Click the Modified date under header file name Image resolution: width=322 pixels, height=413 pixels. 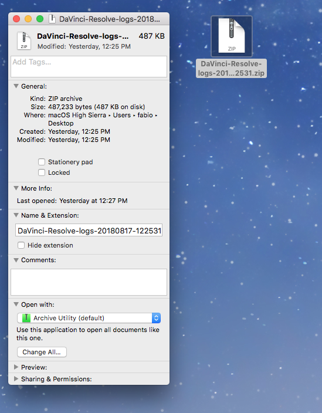click(x=84, y=46)
